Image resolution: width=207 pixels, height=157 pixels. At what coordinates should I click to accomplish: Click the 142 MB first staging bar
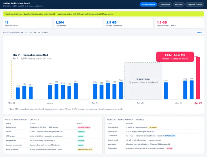click(x=18, y=93)
